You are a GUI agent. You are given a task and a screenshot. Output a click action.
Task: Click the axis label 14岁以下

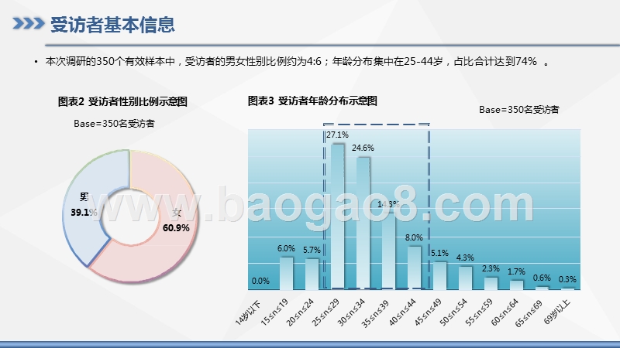click(x=248, y=313)
